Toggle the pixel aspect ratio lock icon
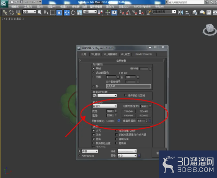The height and width of the screenshot is (178, 217). coord(150,121)
